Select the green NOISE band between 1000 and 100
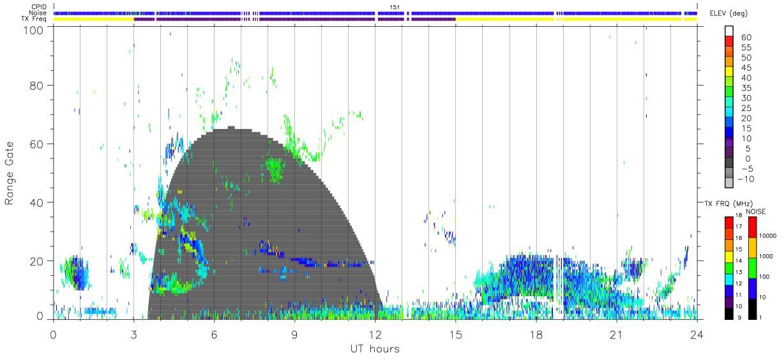 (753, 268)
